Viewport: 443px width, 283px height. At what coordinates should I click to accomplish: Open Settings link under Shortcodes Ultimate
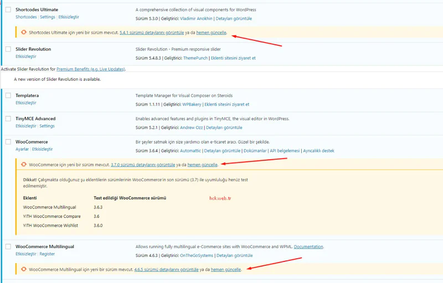tap(48, 17)
